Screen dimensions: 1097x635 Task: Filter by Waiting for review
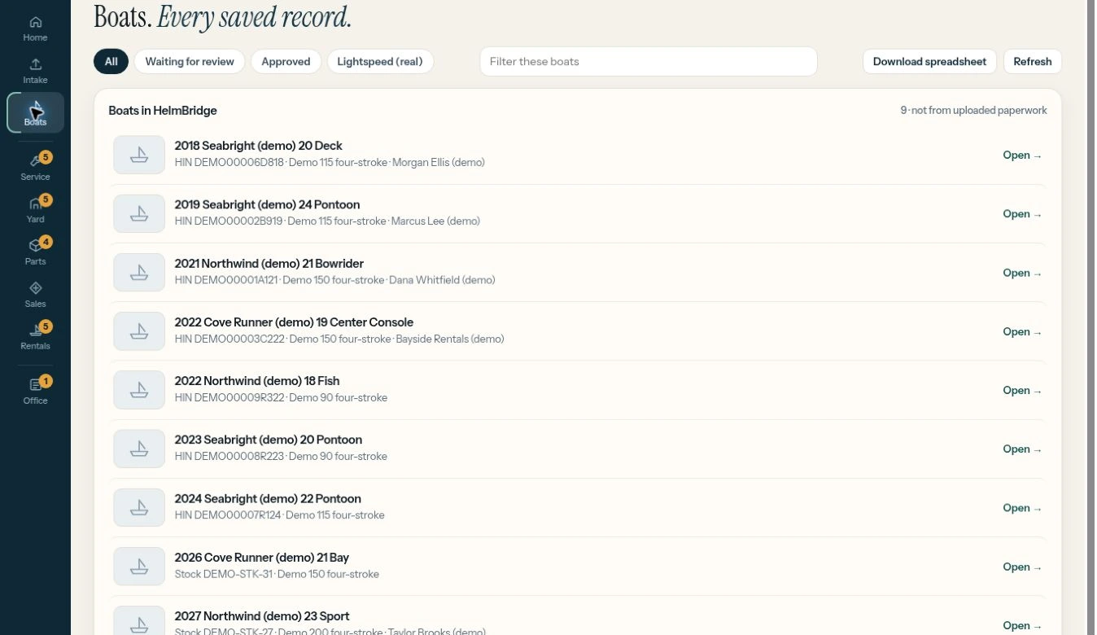(x=190, y=61)
